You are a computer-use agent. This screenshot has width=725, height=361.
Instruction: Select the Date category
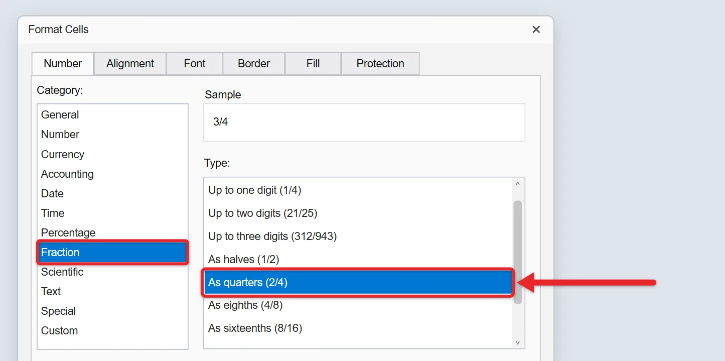[x=112, y=194]
